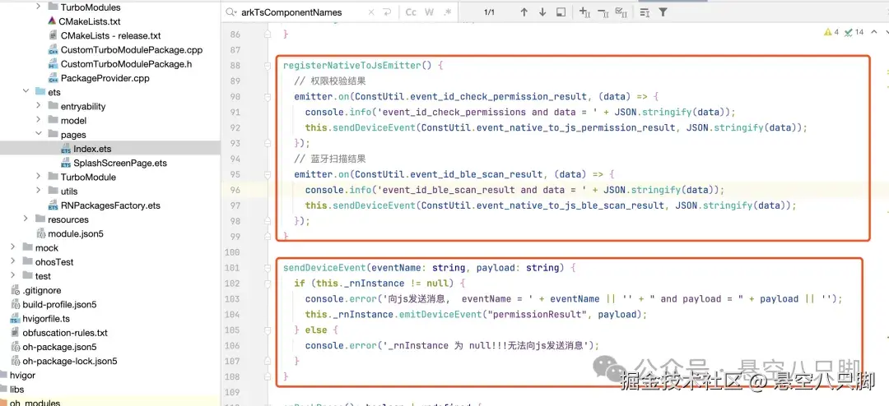Add selection for next occurrence icon
The image size is (889, 406).
pyautogui.click(x=584, y=12)
